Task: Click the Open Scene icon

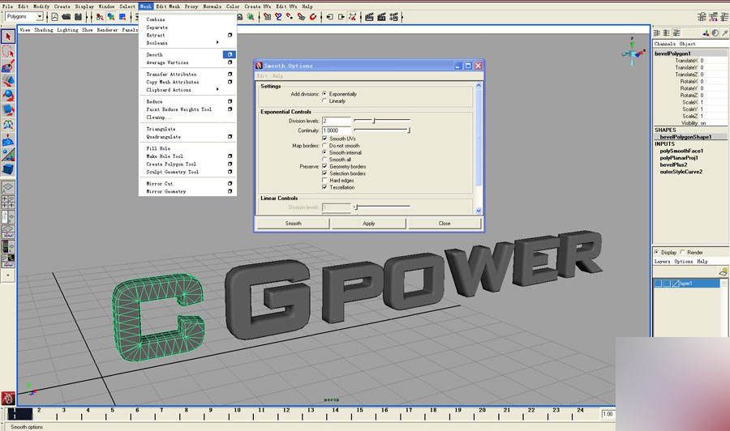Action: pos(67,17)
